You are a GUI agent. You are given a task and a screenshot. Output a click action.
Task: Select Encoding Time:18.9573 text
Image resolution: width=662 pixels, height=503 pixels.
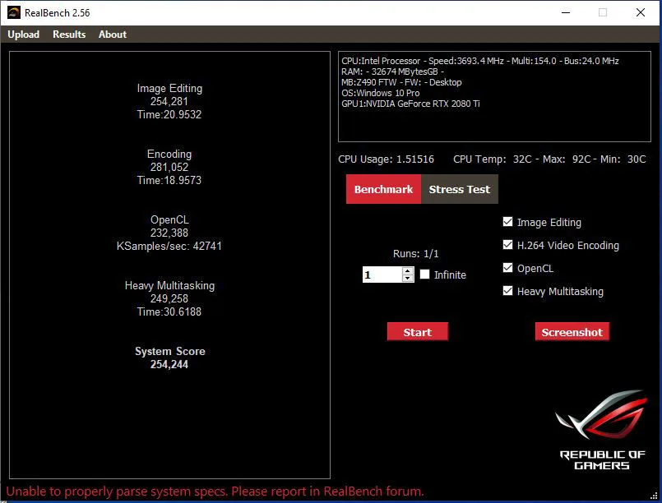pos(169,180)
